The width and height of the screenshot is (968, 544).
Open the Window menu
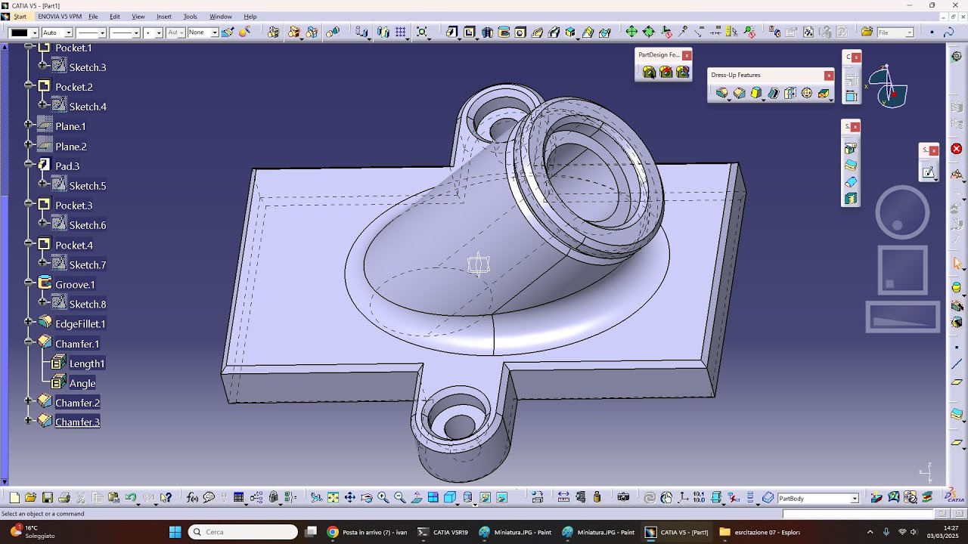pos(221,17)
